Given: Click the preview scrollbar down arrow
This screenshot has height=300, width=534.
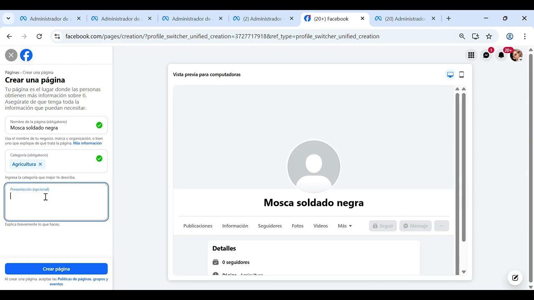Looking at the screenshot, I should click(463, 272).
